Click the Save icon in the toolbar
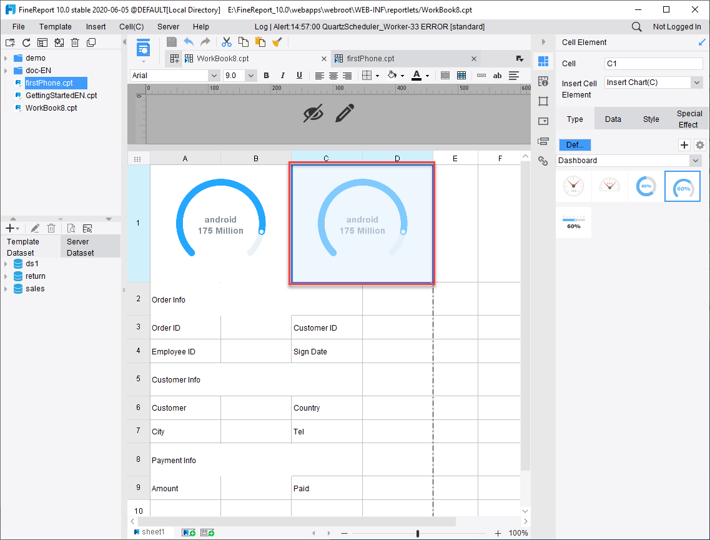 click(x=172, y=42)
